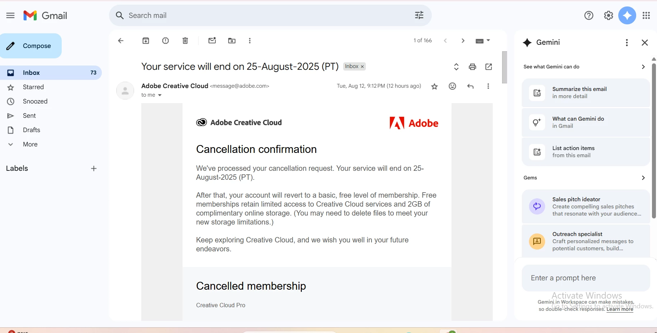Screen dimensions: 657x333
Task: Click Compose to write an email
Action: [30, 46]
